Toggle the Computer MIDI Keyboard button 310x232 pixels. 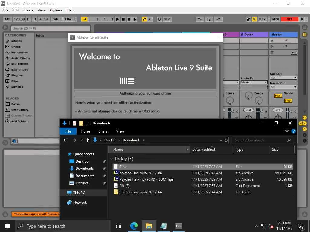pyautogui.click(x=254, y=19)
